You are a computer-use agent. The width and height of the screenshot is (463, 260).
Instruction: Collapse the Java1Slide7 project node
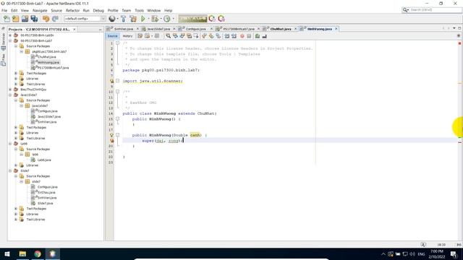tap(10, 95)
